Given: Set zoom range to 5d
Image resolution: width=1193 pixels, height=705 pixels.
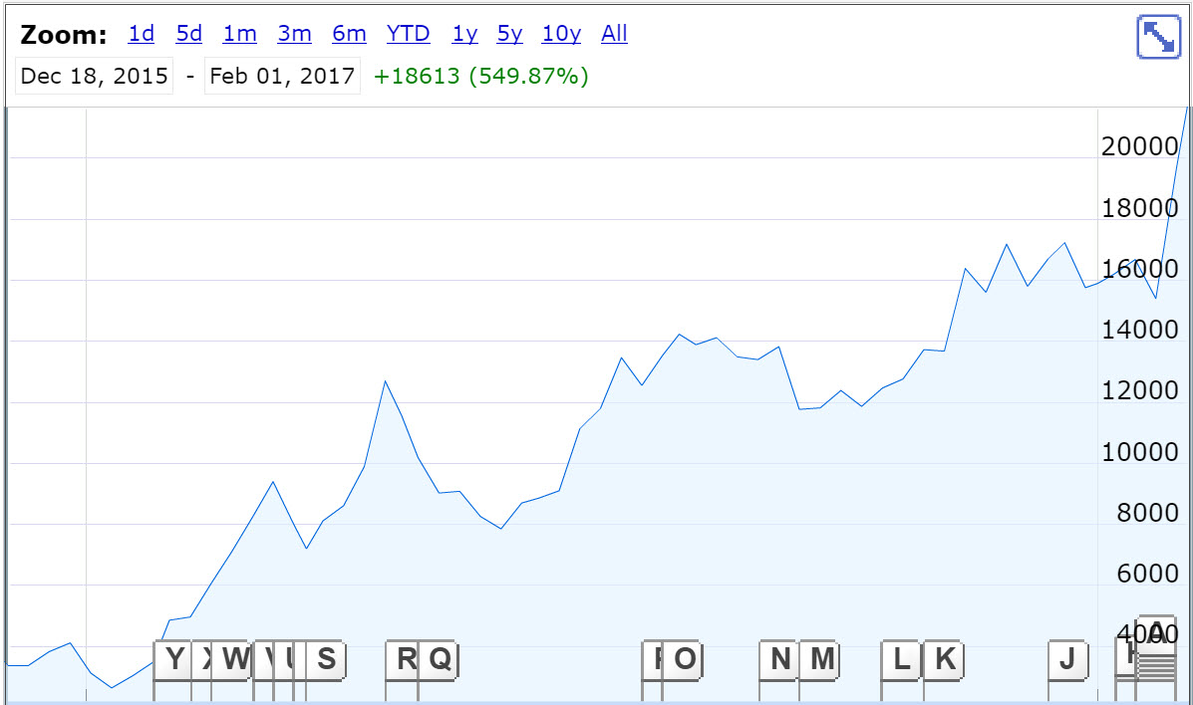Looking at the screenshot, I should click(189, 34).
